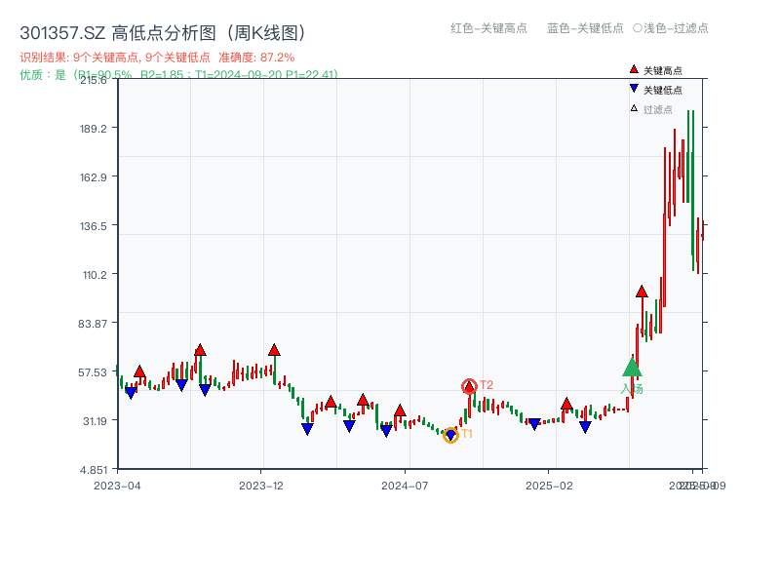
Task: Click the T2 red label text
Action: [x=486, y=384]
